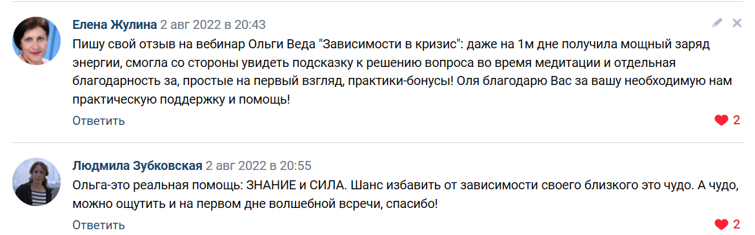Click Ответить under Людмила Зубковская's comment
This screenshot has height=235, width=755.
[99, 225]
